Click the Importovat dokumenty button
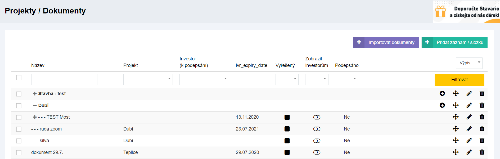This screenshot has width=500, height=159. (386, 42)
